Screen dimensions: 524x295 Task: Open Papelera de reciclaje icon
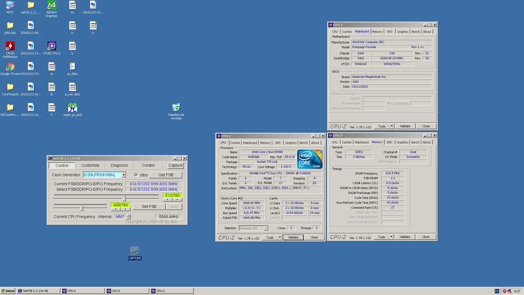click(176, 111)
